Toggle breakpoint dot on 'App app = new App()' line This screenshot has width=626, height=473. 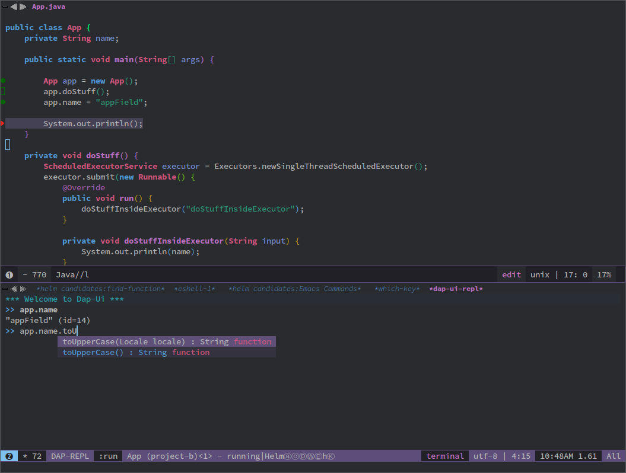3,81
